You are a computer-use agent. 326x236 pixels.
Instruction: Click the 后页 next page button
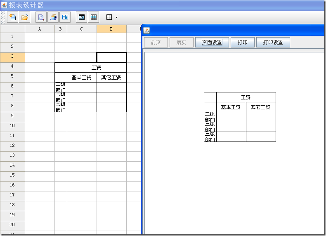pos(181,42)
